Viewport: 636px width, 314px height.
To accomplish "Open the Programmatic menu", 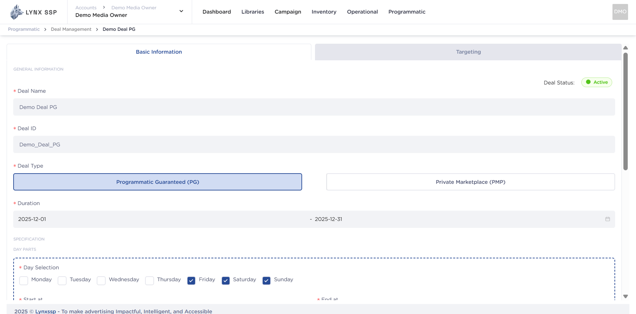I will [x=407, y=12].
